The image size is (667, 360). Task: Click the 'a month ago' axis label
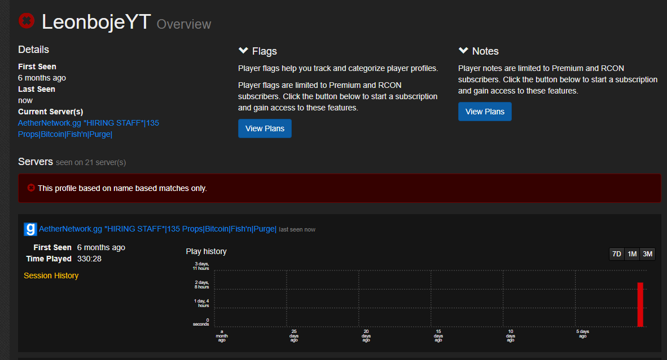(x=222, y=336)
